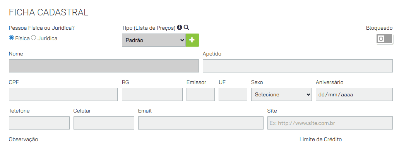Expand the Sexo Selecione dropdown
The image size is (399, 143).
[x=281, y=94]
